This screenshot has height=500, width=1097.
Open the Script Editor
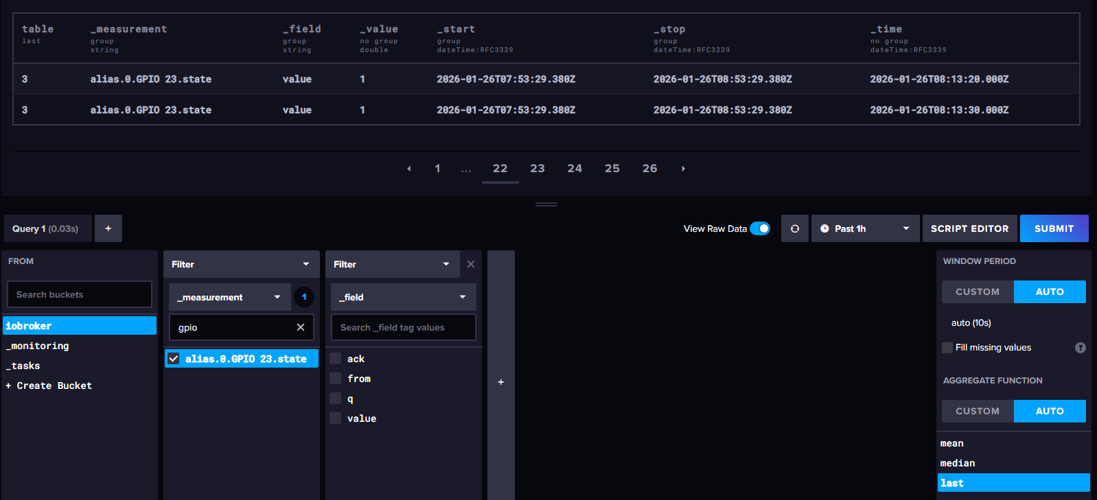(x=970, y=228)
